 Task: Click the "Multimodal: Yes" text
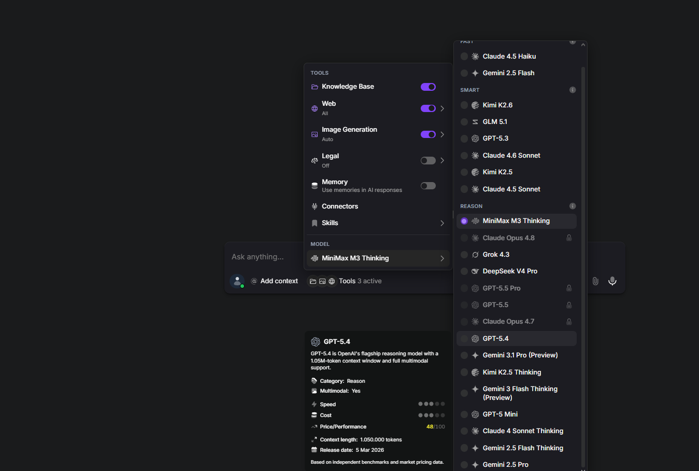tap(340, 391)
